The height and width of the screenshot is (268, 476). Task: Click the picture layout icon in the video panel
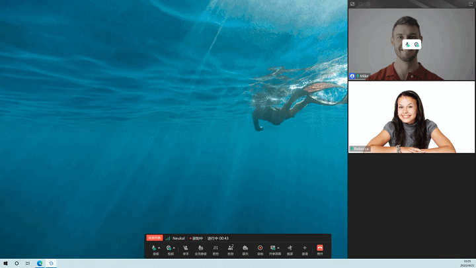click(352, 4)
